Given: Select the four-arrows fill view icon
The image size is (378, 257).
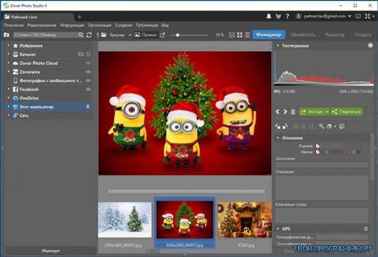Looking at the screenshot, I should (239, 35).
